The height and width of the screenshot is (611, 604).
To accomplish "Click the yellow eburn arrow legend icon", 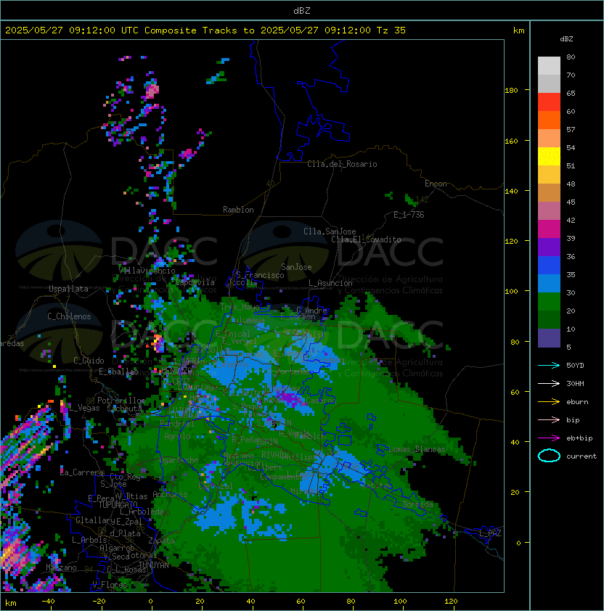I will 549,402.
